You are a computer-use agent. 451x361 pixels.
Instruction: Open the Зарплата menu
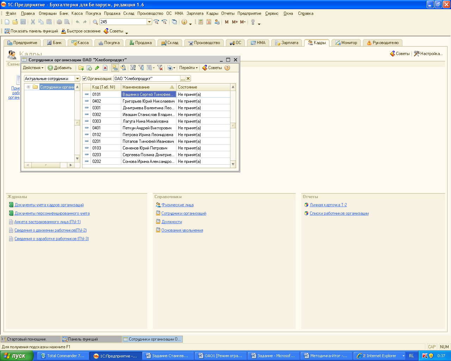click(x=195, y=13)
